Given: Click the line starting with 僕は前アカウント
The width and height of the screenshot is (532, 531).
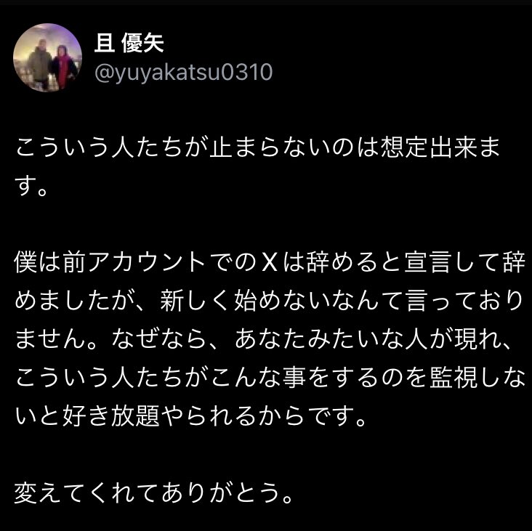Looking at the screenshot, I should coord(270,262).
